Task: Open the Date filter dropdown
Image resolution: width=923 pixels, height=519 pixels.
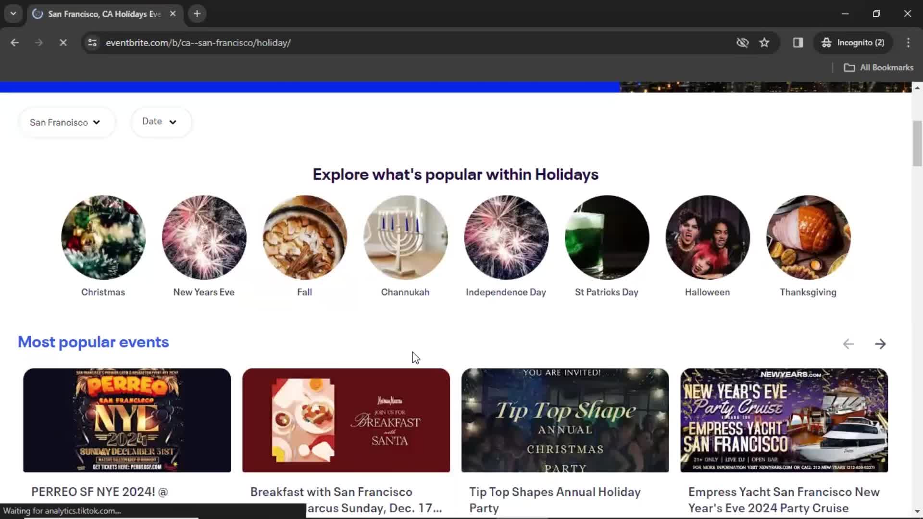Action: coord(161,122)
